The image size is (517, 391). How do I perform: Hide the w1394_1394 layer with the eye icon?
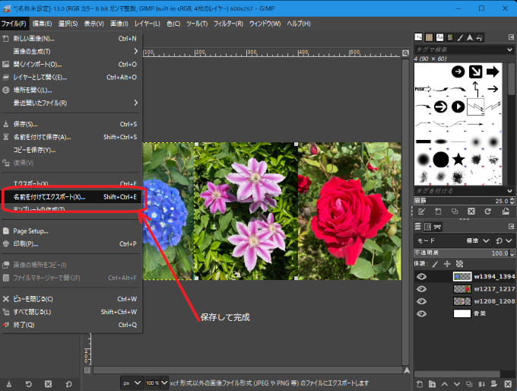pos(421,277)
